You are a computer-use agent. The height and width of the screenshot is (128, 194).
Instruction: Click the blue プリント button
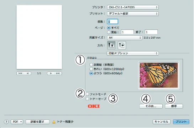click(x=181, y=122)
